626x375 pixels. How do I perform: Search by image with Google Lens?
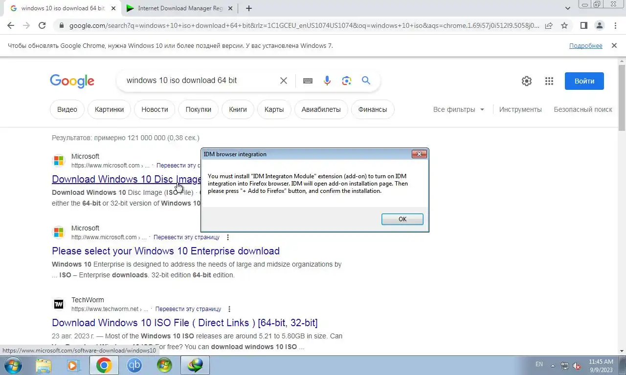tap(347, 81)
